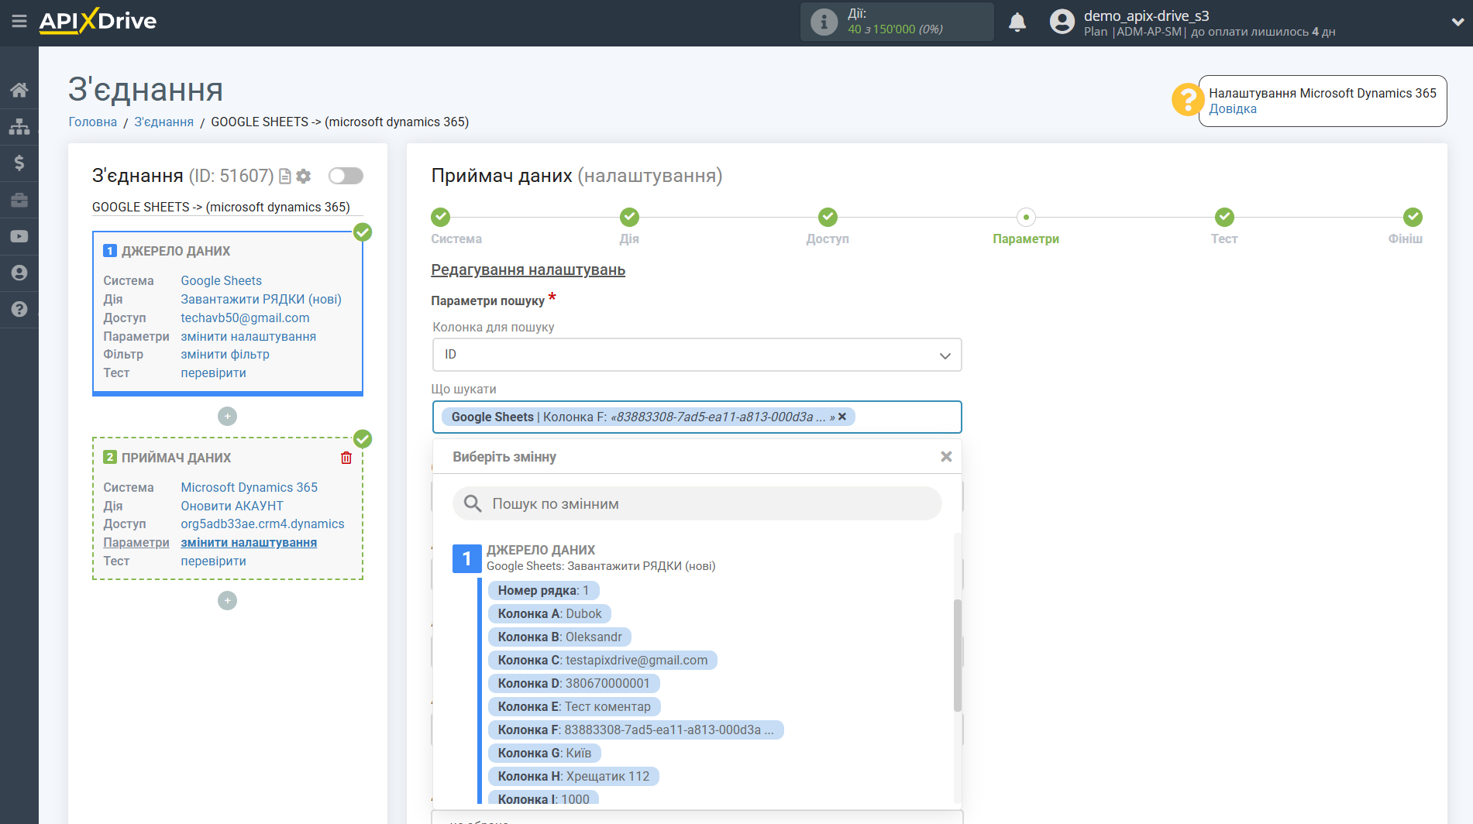Click source перевірити test link
This screenshot has width=1473, height=824.
pyautogui.click(x=214, y=373)
